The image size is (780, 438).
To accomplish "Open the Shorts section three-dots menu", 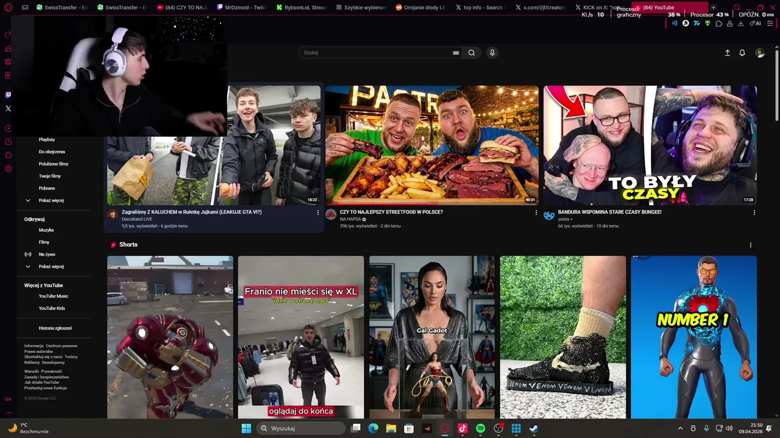I will [x=750, y=245].
